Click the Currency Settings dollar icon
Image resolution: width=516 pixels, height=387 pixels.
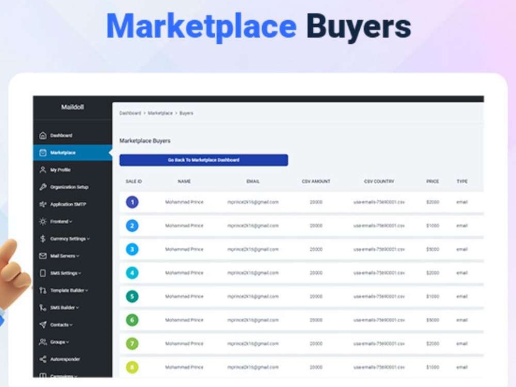pos(43,238)
